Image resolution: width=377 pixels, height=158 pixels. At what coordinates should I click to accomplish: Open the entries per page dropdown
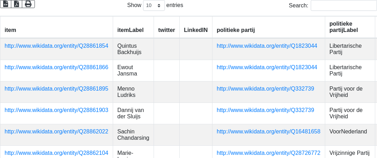(x=154, y=5)
